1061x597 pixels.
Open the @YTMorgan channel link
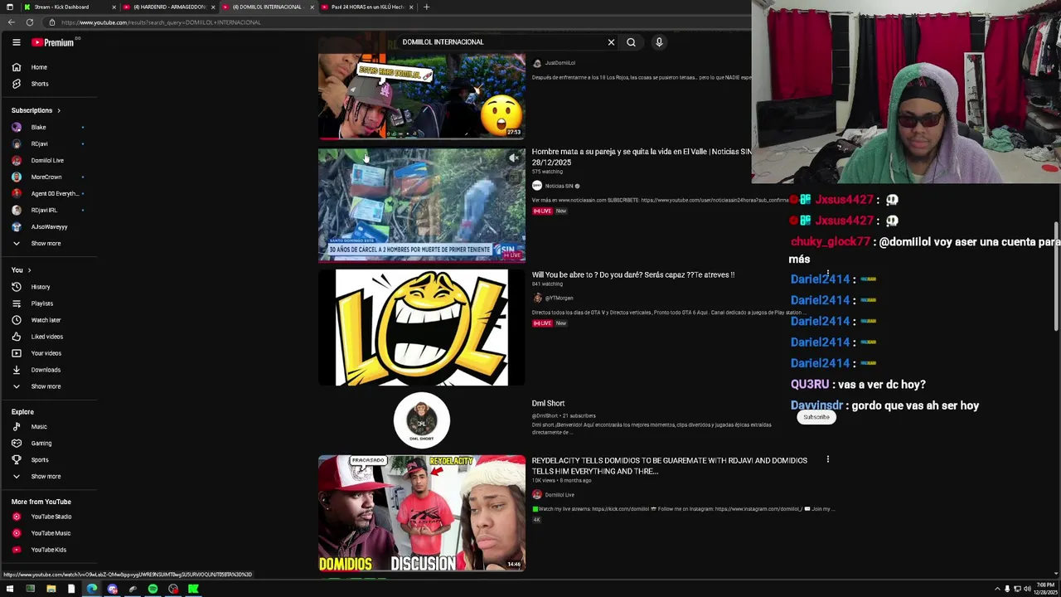tap(559, 298)
